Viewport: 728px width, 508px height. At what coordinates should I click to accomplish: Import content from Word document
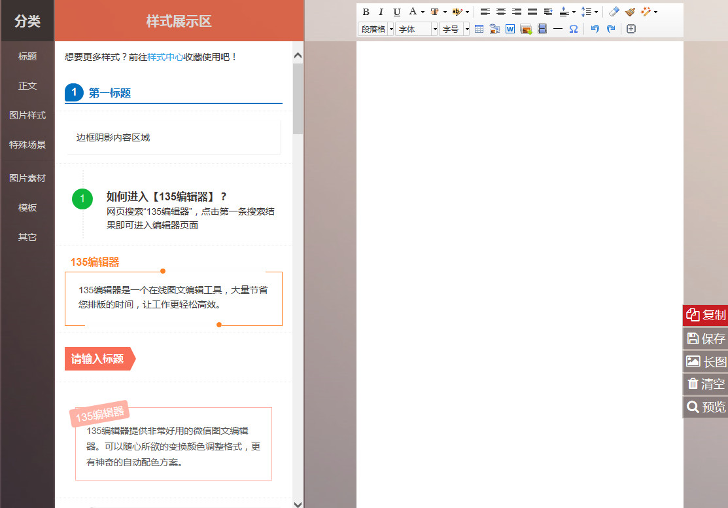point(510,29)
